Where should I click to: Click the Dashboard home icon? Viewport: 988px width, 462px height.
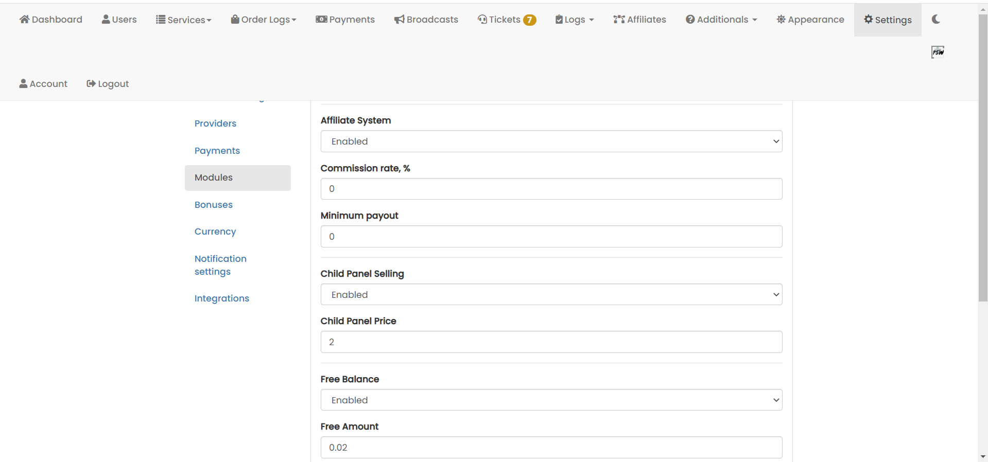24,19
